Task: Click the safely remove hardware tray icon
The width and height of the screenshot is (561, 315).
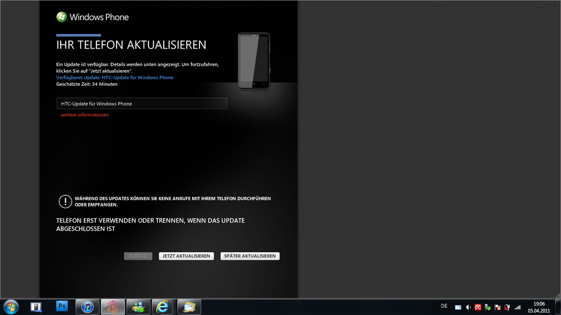Action: pos(487,307)
